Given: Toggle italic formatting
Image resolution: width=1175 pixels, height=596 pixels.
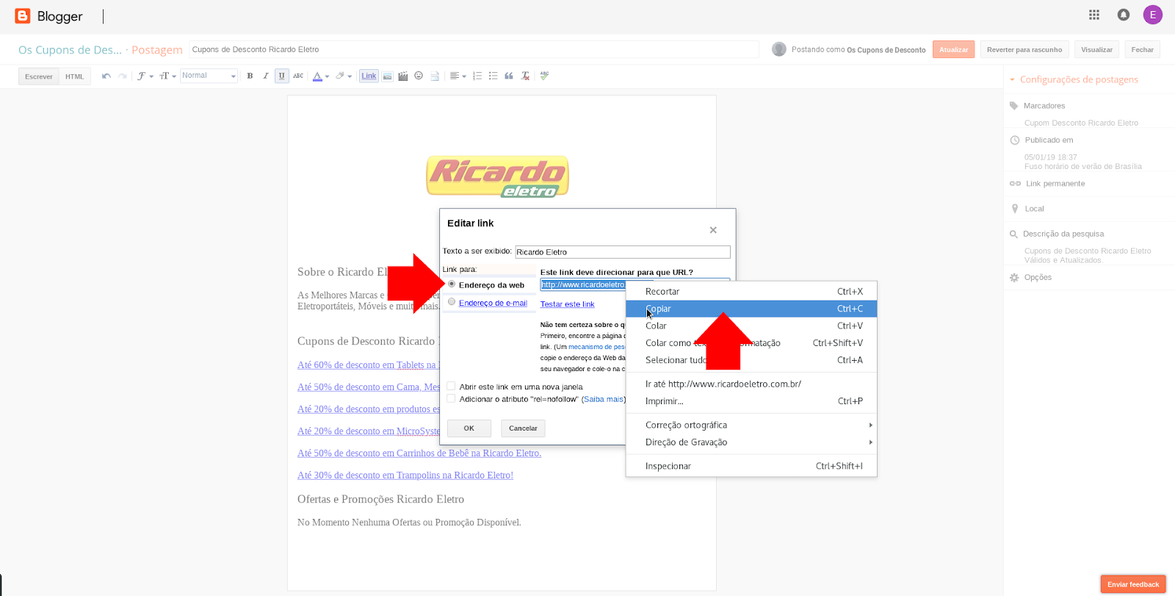Looking at the screenshot, I should 266,76.
